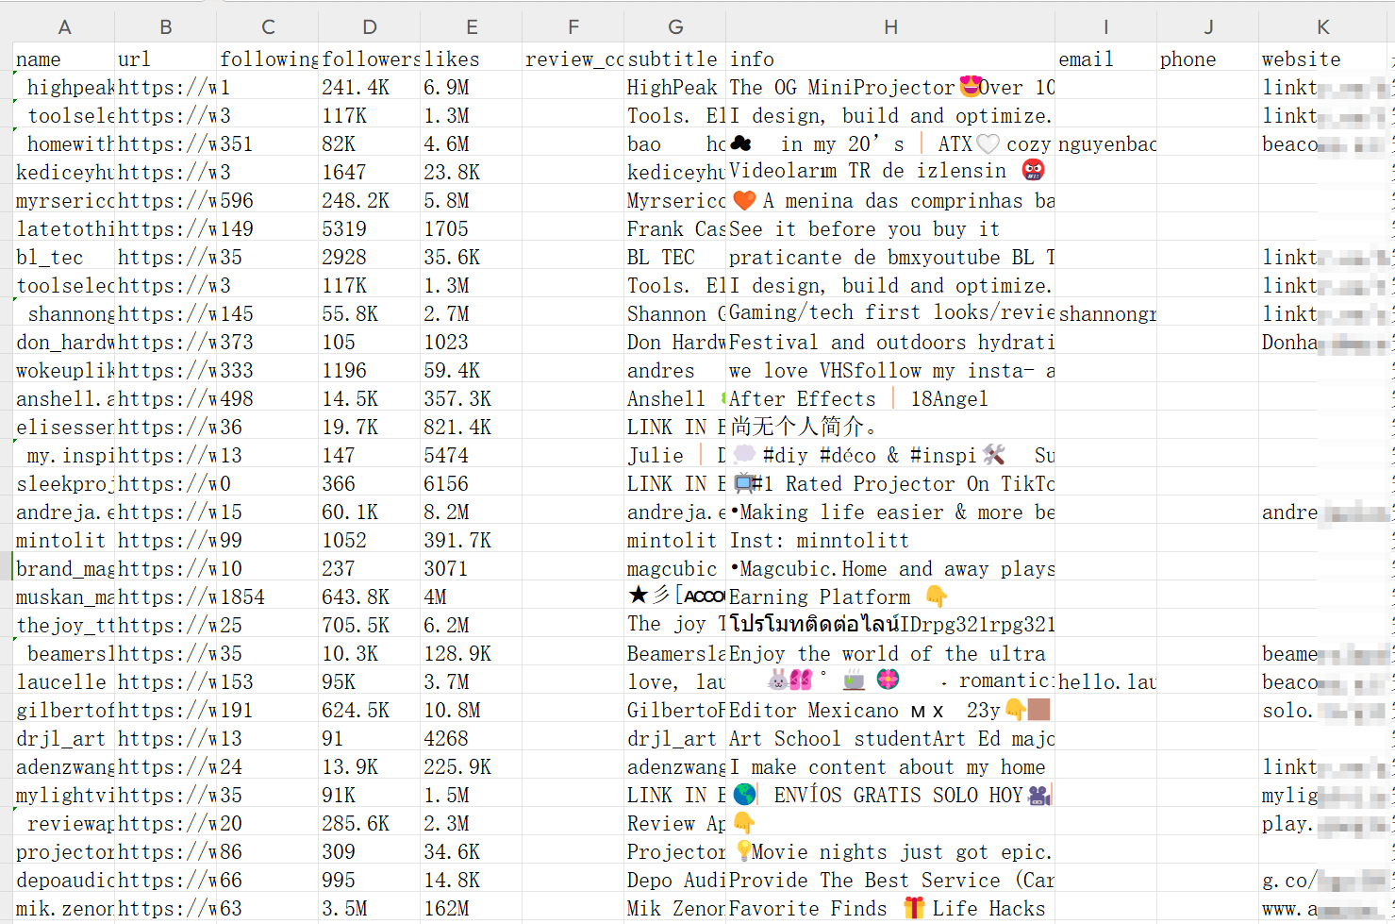Select the homewith name cell

coord(64,143)
